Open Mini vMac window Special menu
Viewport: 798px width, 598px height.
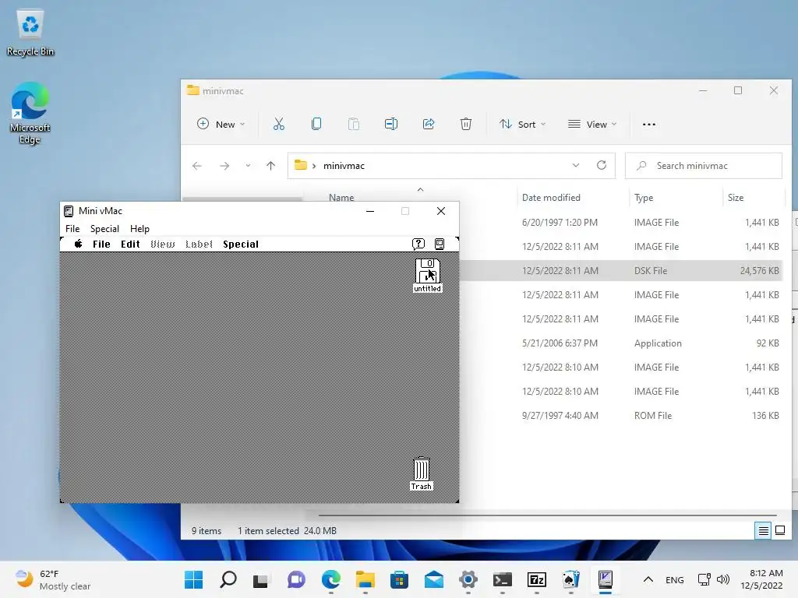[x=105, y=229]
